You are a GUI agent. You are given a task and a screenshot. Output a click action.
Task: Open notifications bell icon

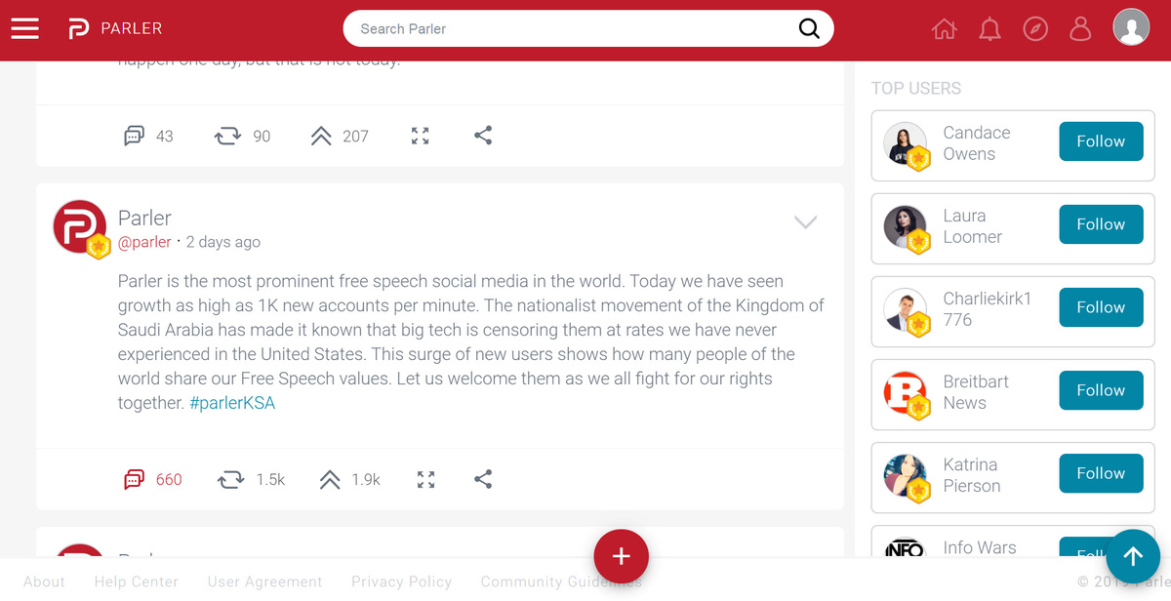[x=989, y=29]
